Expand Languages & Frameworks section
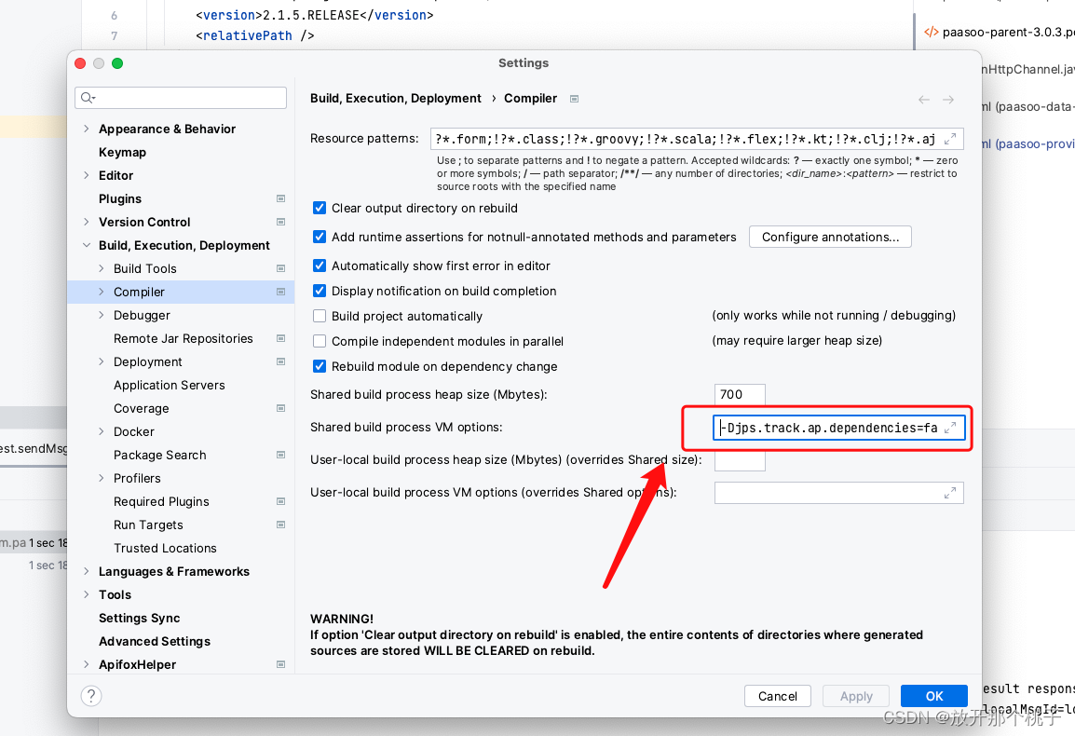Screen dimensions: 1075x736 pos(87,571)
